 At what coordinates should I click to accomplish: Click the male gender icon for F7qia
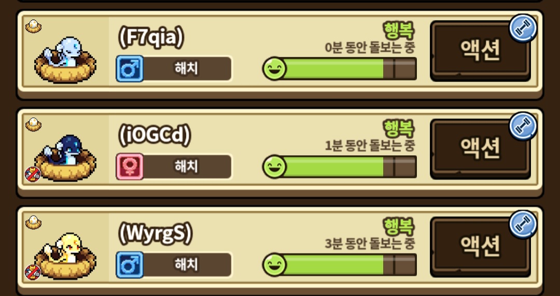click(x=130, y=68)
